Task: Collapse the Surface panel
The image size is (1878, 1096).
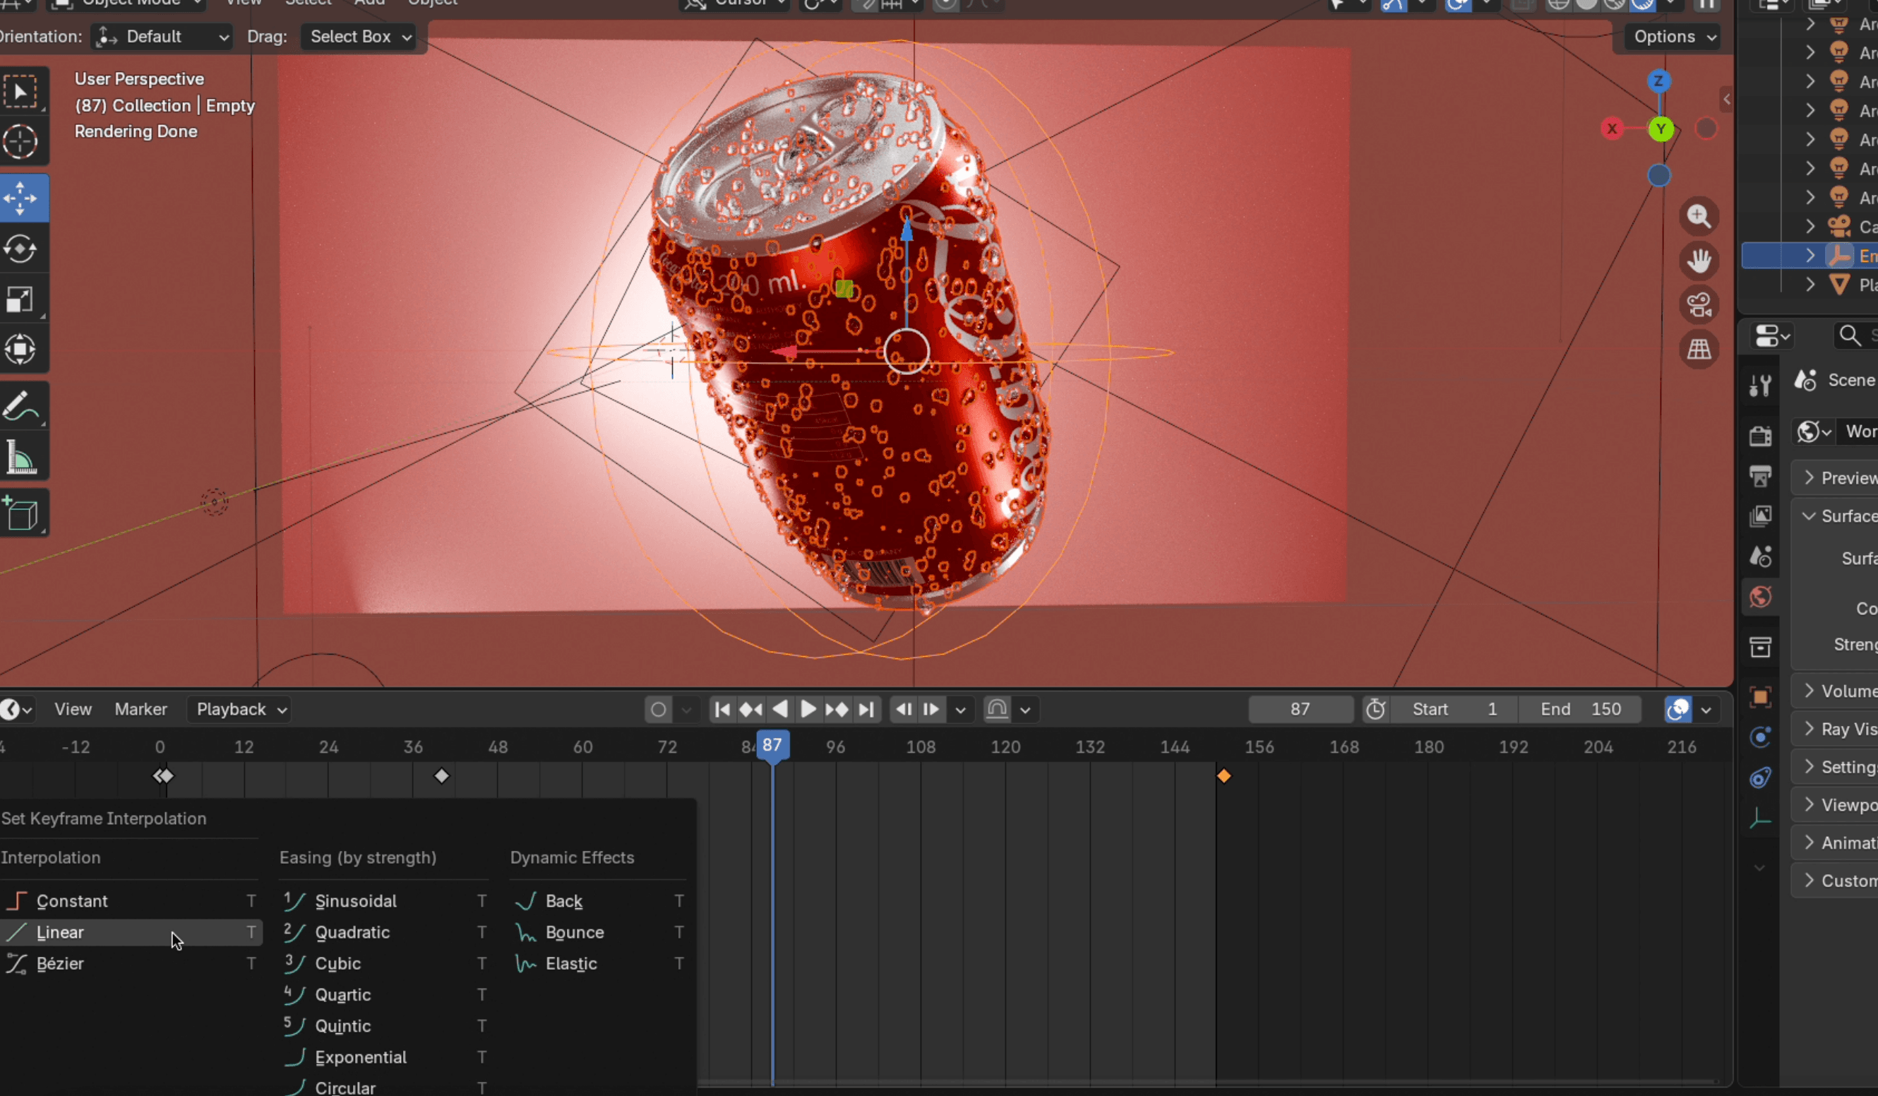Action: pos(1809,516)
